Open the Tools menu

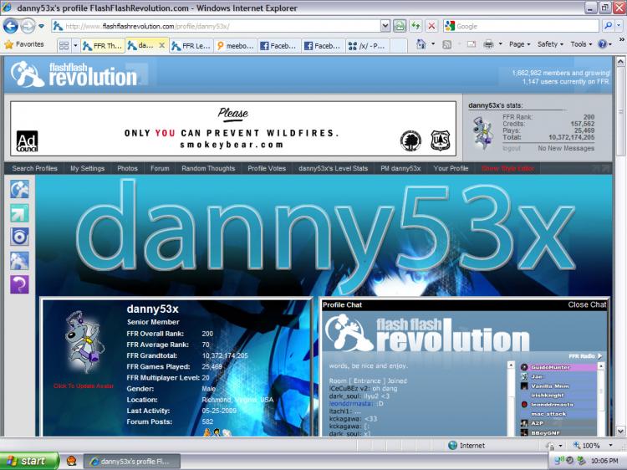click(581, 44)
